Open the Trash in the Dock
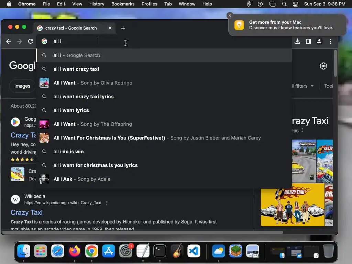The height and width of the screenshot is (264, 352). pyautogui.click(x=328, y=251)
